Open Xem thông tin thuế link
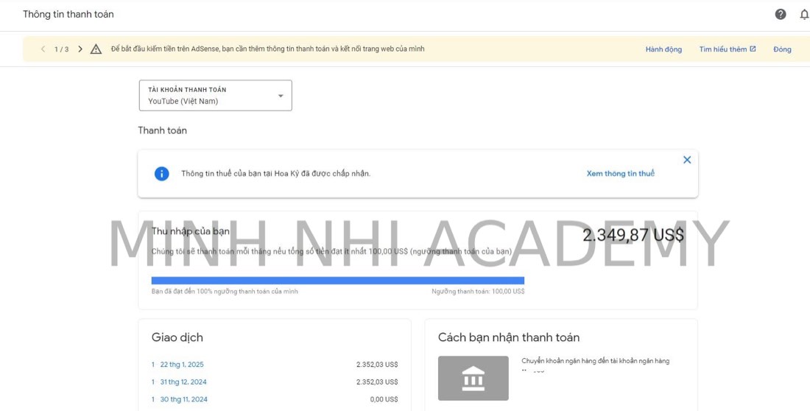Image resolution: width=810 pixels, height=411 pixels. [x=621, y=174]
